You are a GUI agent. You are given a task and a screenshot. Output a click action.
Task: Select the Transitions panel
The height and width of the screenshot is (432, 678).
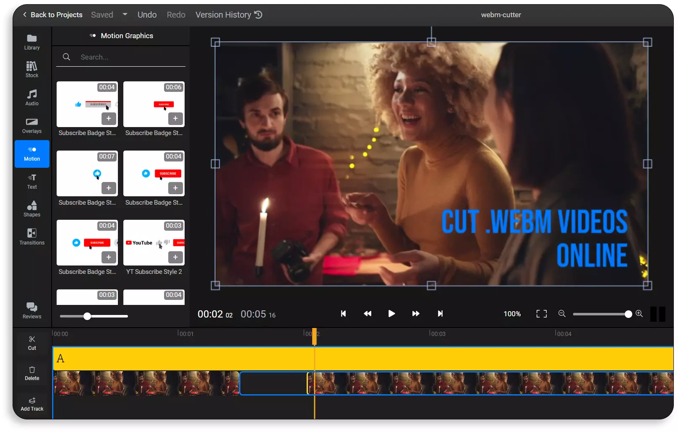[31, 237]
